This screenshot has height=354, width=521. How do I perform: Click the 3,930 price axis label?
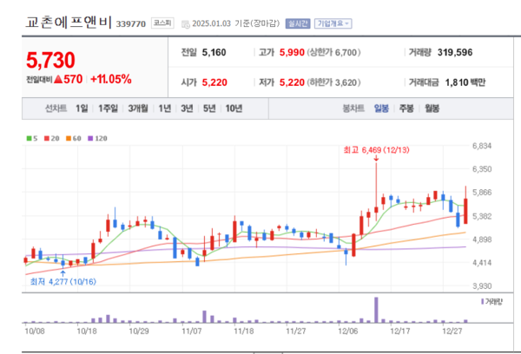482,286
